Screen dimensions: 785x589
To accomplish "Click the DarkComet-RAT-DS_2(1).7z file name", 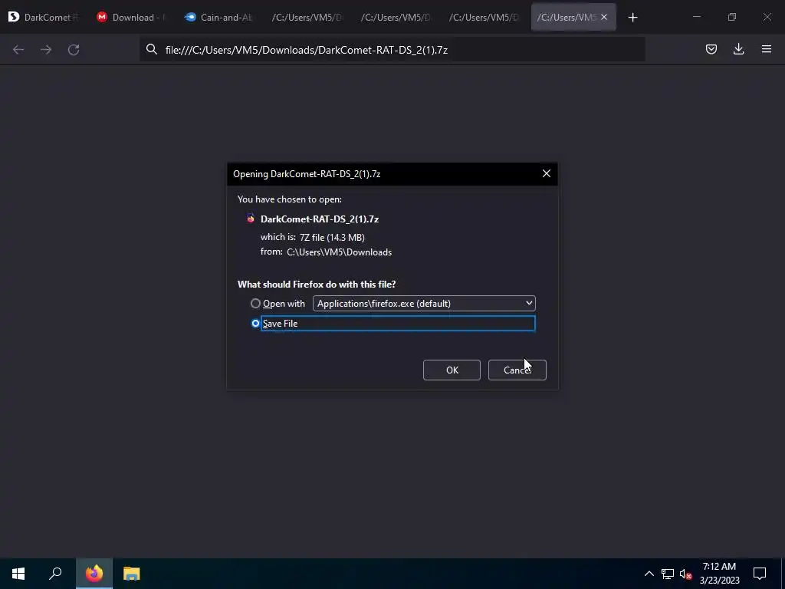I will tap(320, 219).
